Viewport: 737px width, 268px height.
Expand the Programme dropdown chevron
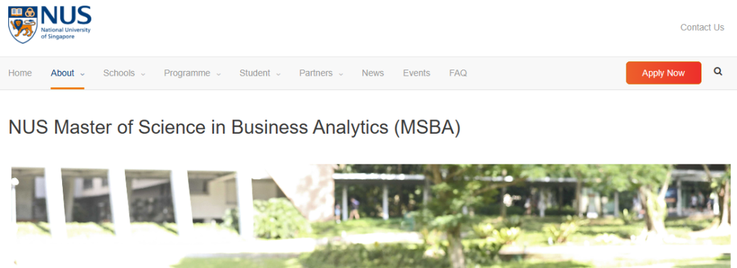pyautogui.click(x=218, y=74)
